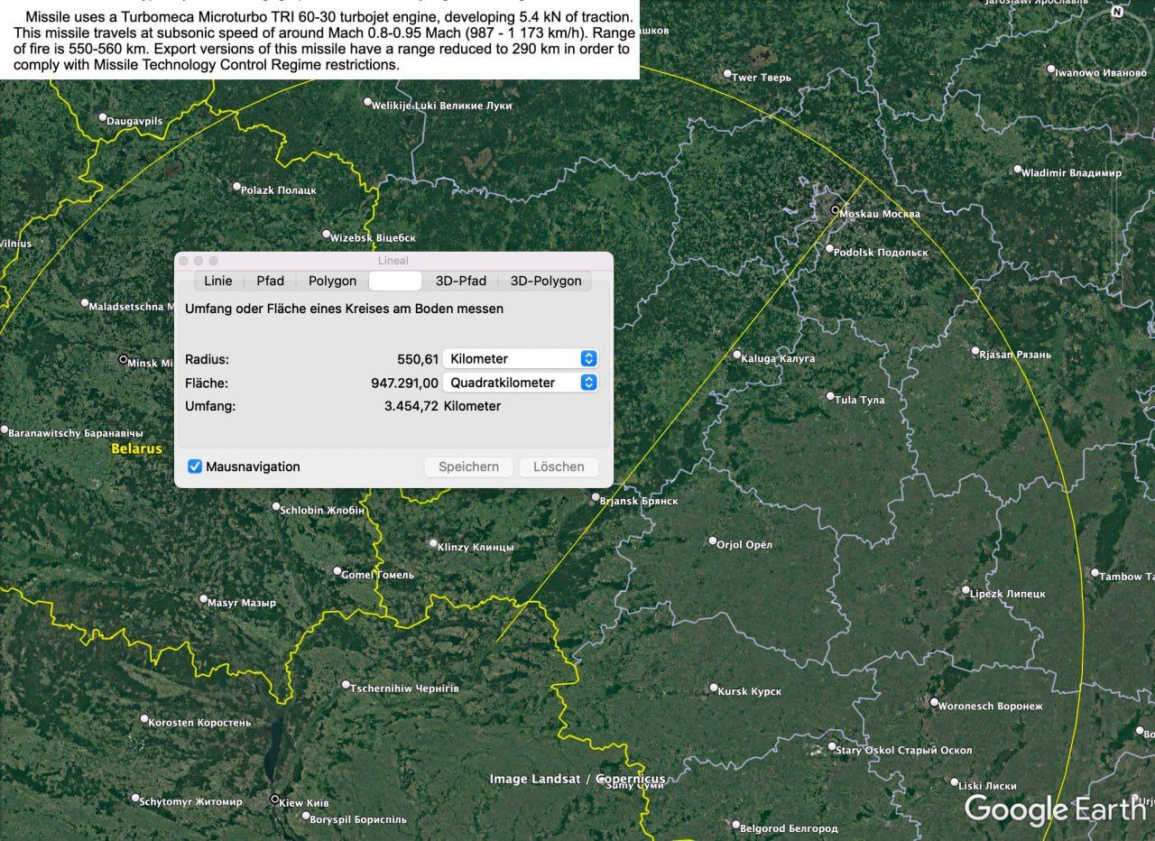Image resolution: width=1155 pixels, height=841 pixels.
Task: Click the Brjansk placemark dot
Action: 596,497
